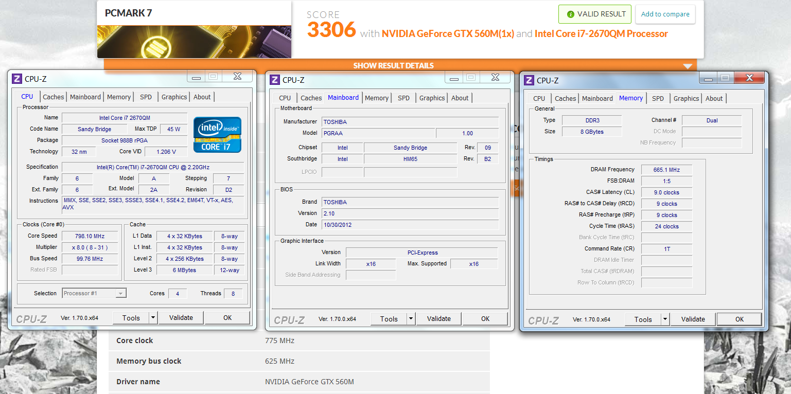This screenshot has height=394, width=791.
Task: Select Graphics tab in middle CPU-Z window
Action: pos(432,98)
